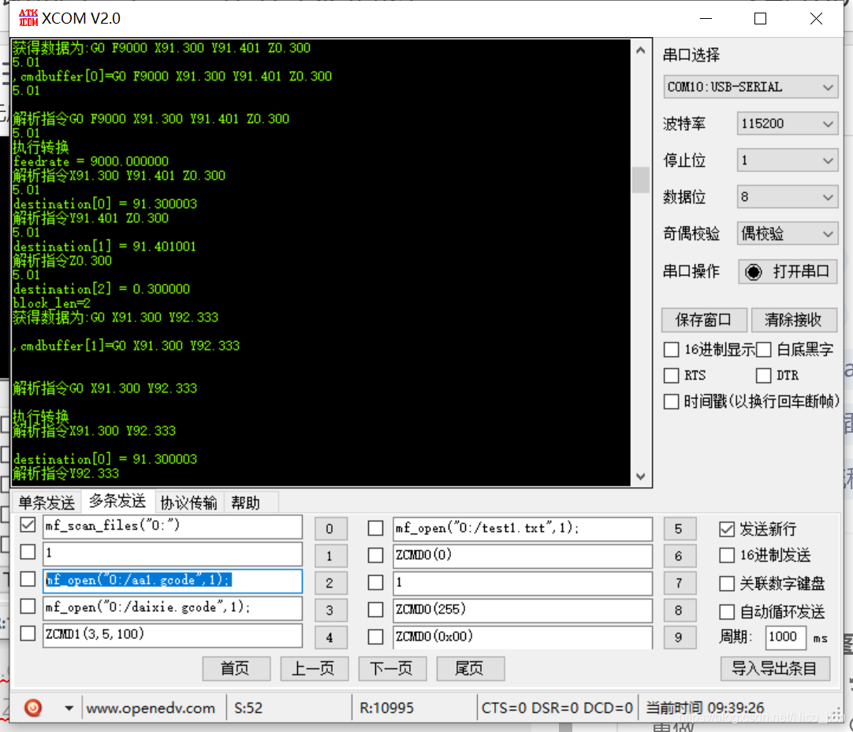Enable 自动循环发送 checkbox
Viewport: 853px width, 732px height.
click(x=727, y=611)
